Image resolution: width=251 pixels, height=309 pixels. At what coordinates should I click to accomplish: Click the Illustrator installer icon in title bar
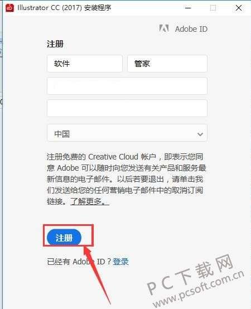tap(10, 8)
